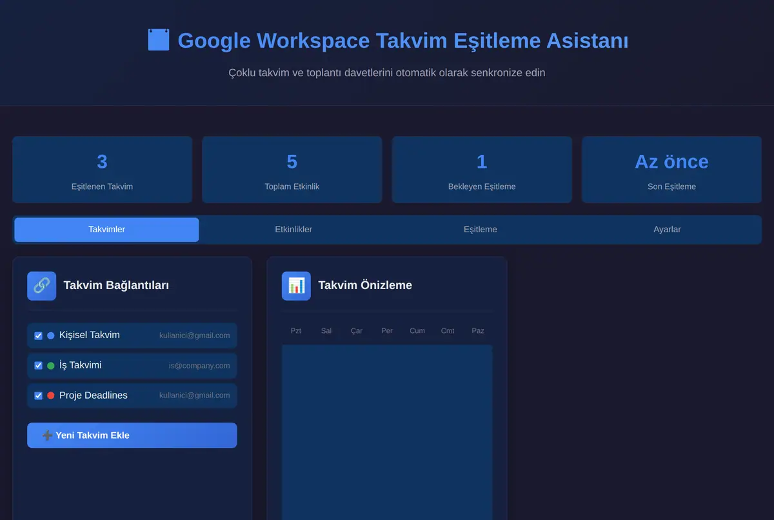Click the Bekleyen Eşitleme stat card
This screenshot has height=520, width=774.
pos(482,170)
